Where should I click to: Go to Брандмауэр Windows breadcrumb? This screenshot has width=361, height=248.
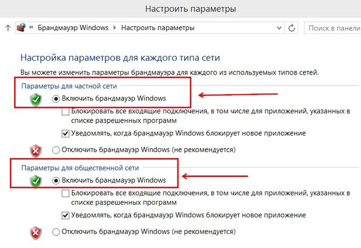[x=73, y=28]
